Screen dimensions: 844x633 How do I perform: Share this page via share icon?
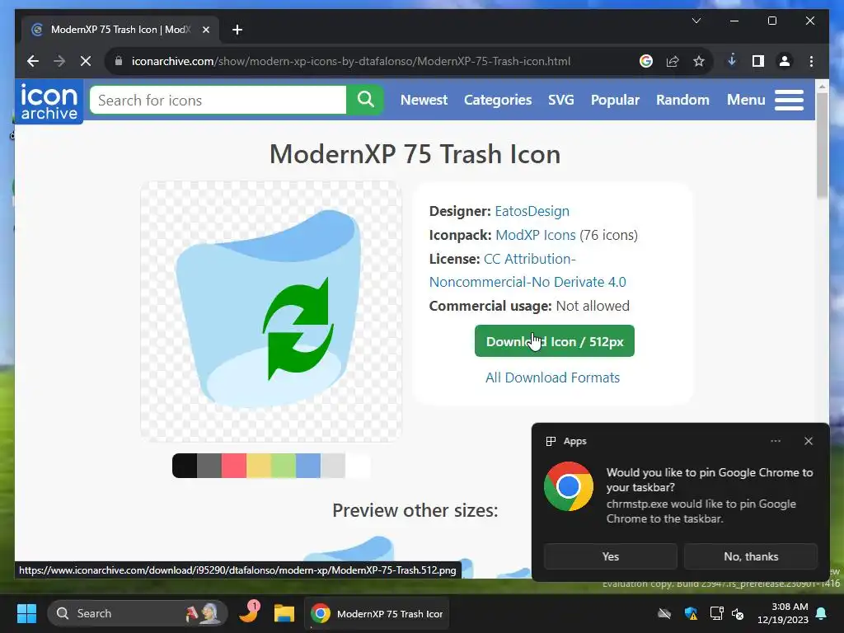(673, 61)
